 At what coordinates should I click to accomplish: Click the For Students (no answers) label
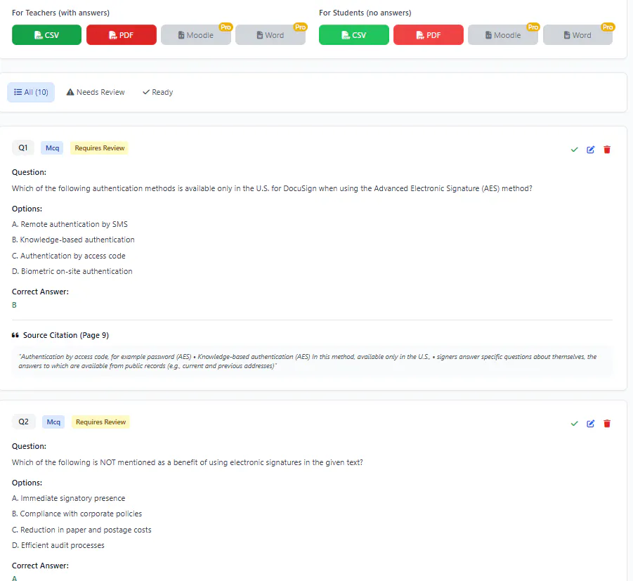(x=365, y=13)
